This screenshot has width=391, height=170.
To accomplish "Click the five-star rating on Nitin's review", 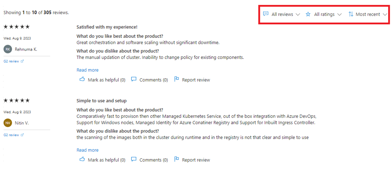I will click(17, 101).
